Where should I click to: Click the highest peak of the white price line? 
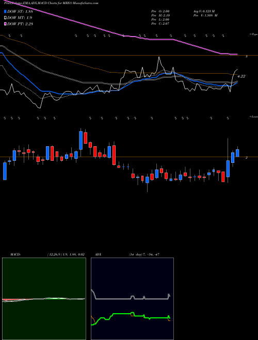[x=159, y=57]
